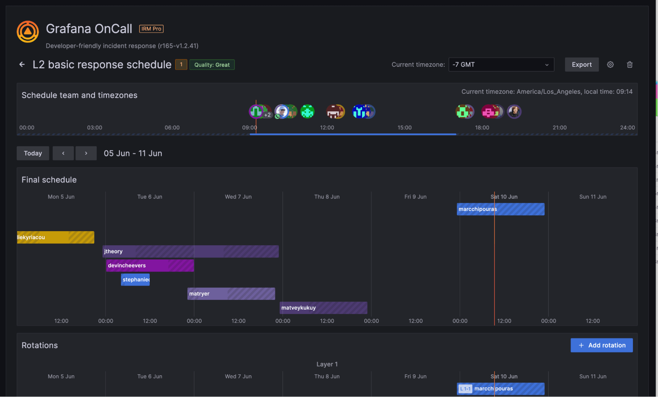The height and width of the screenshot is (397, 658).
Task: Click the Export button
Action: (x=582, y=64)
